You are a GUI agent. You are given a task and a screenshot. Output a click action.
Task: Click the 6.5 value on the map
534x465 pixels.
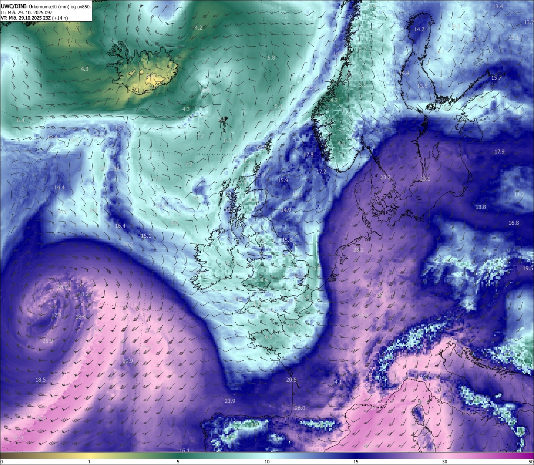coord(227,140)
